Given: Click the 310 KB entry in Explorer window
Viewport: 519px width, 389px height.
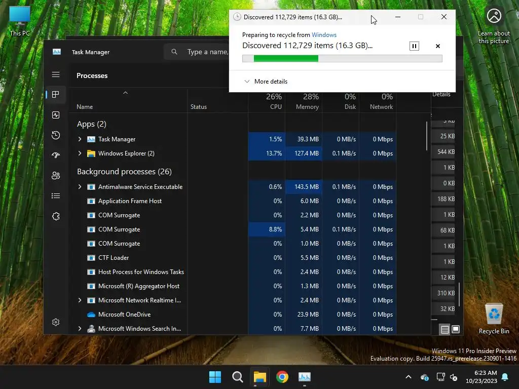Looking at the screenshot, I should coord(446,293).
